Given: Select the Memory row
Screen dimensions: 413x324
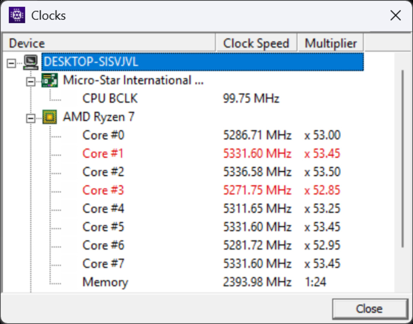Looking at the screenshot, I should pos(105,282).
